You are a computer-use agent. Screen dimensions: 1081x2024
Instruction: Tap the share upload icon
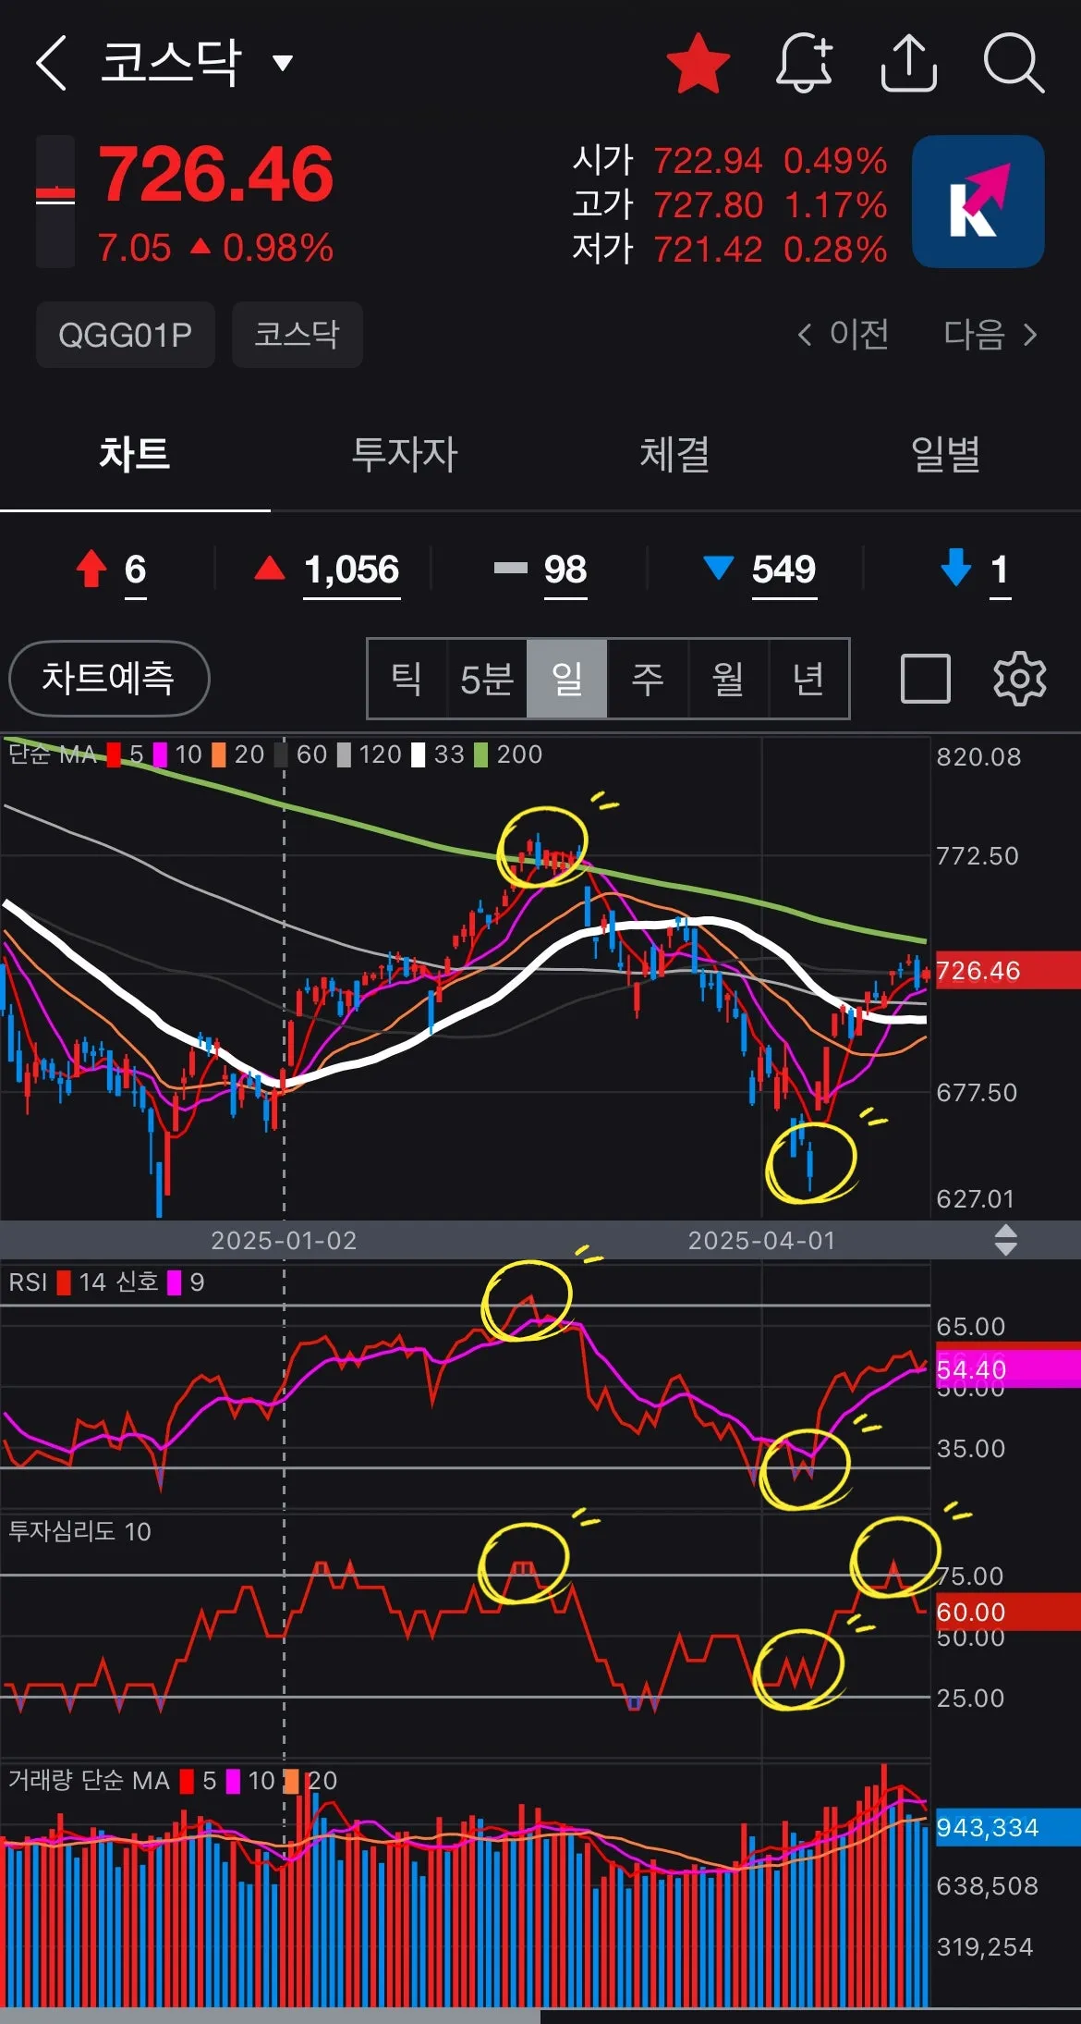pyautogui.click(x=909, y=63)
